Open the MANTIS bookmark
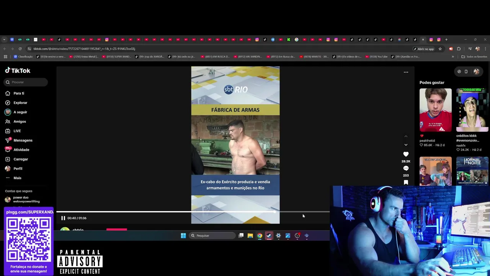490x276 pixels. point(314,57)
